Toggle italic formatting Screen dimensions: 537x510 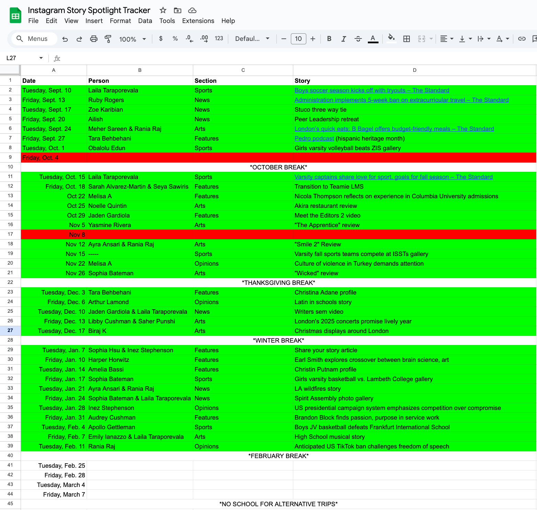pos(343,39)
